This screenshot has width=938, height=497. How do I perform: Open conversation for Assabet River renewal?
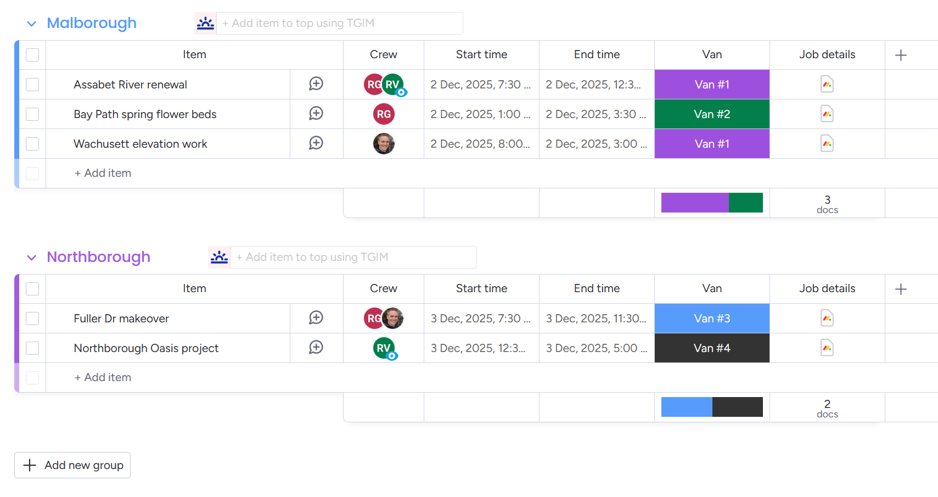316,84
